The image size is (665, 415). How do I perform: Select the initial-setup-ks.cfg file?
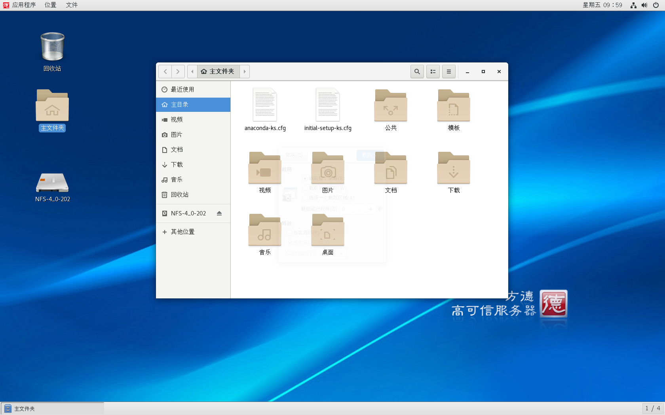(328, 109)
